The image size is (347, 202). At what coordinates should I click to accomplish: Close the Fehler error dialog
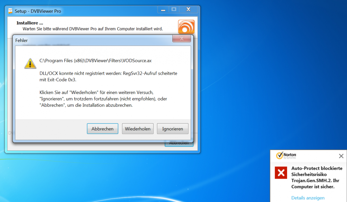coord(181,39)
